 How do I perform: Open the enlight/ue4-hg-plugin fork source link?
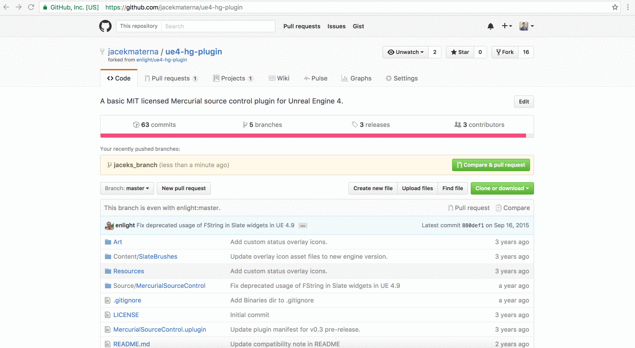click(x=162, y=60)
